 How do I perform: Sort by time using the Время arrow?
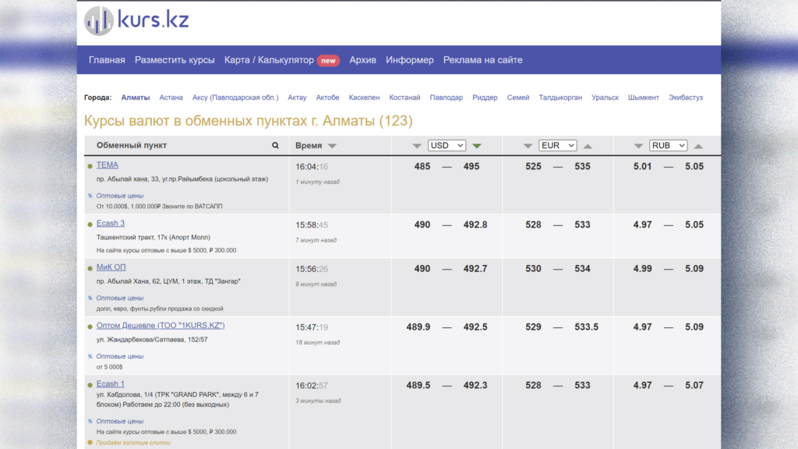332,146
